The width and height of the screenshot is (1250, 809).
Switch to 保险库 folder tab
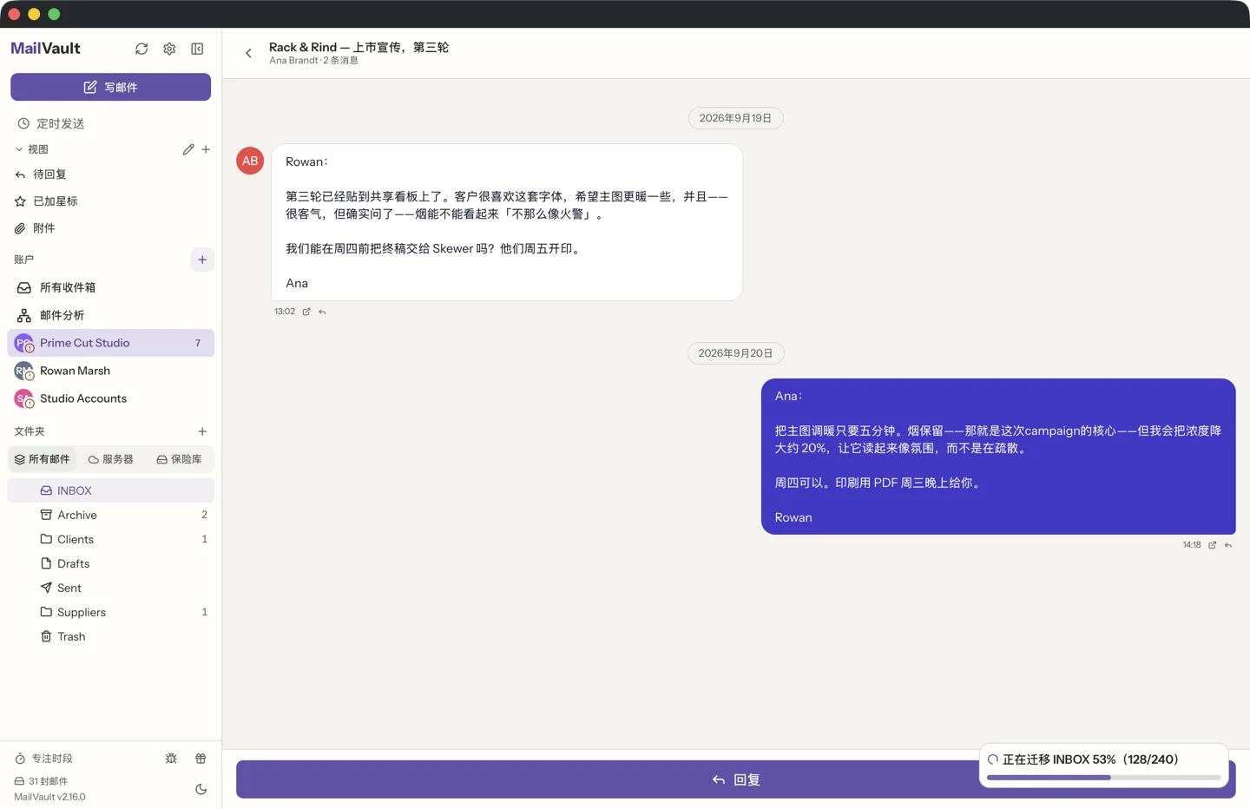179,459
